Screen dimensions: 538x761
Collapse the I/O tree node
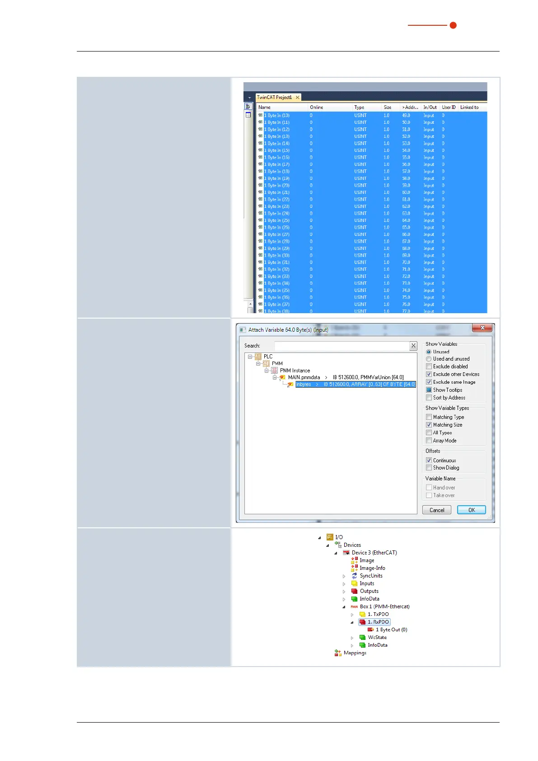point(319,538)
